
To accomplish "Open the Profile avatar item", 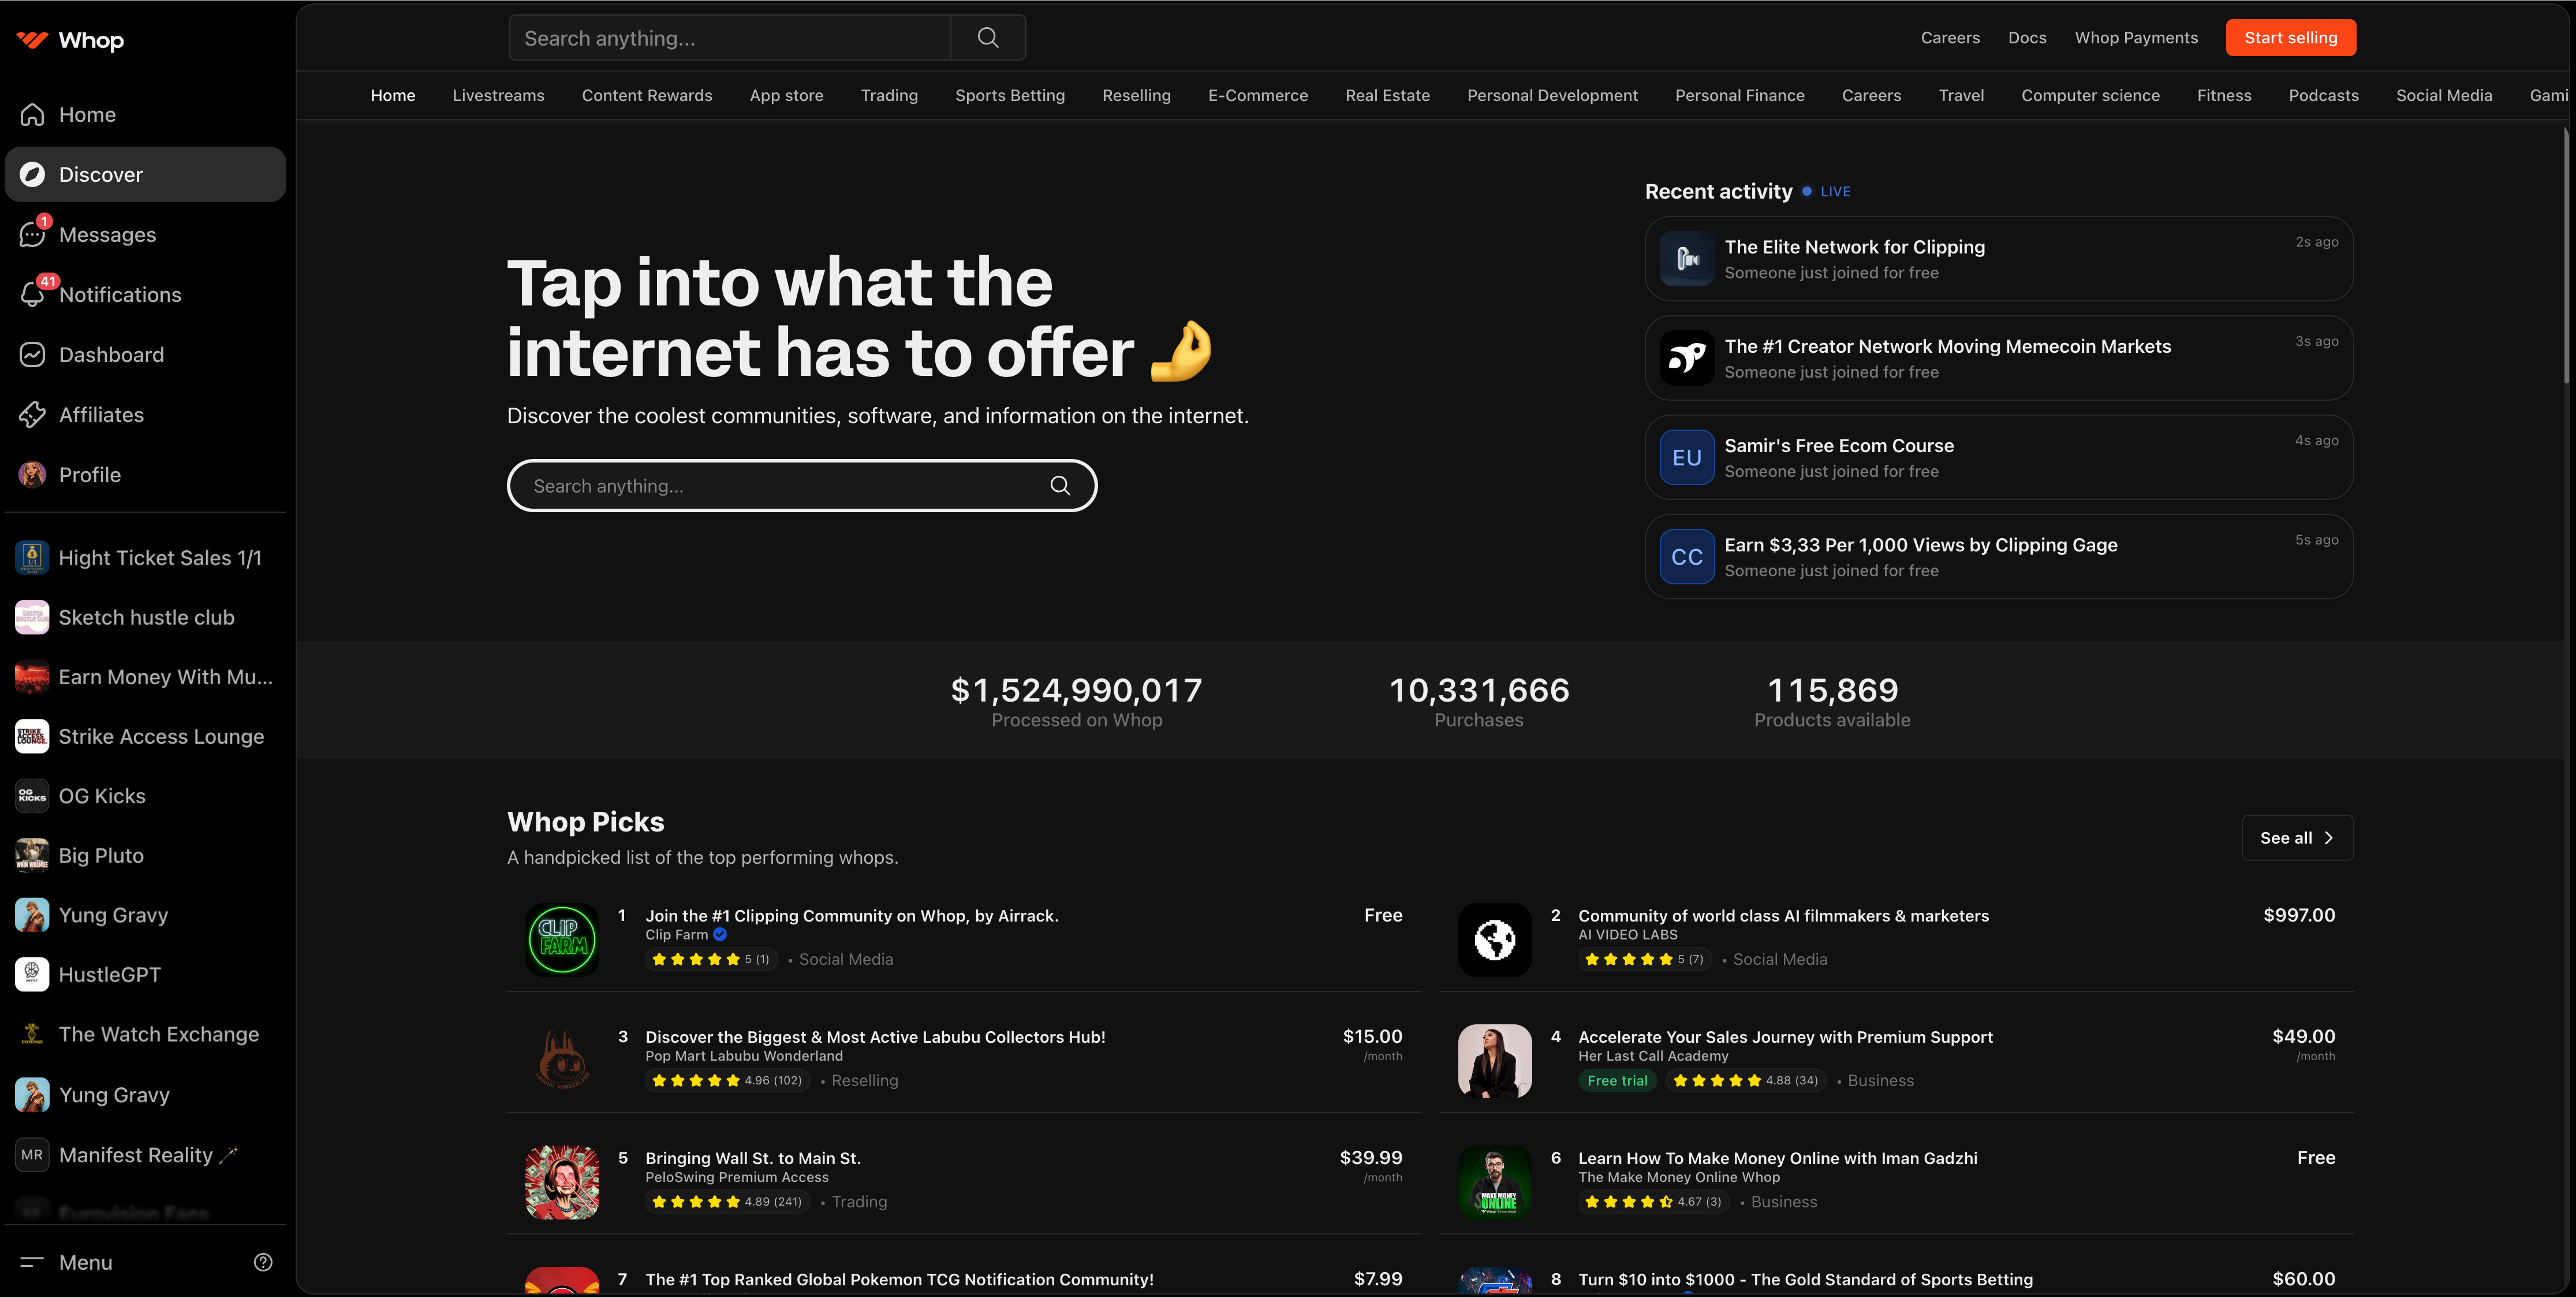I will [32, 475].
